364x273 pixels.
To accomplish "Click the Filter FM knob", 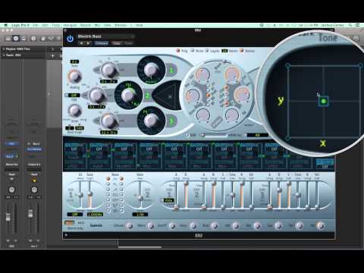I will (x=231, y=115).
